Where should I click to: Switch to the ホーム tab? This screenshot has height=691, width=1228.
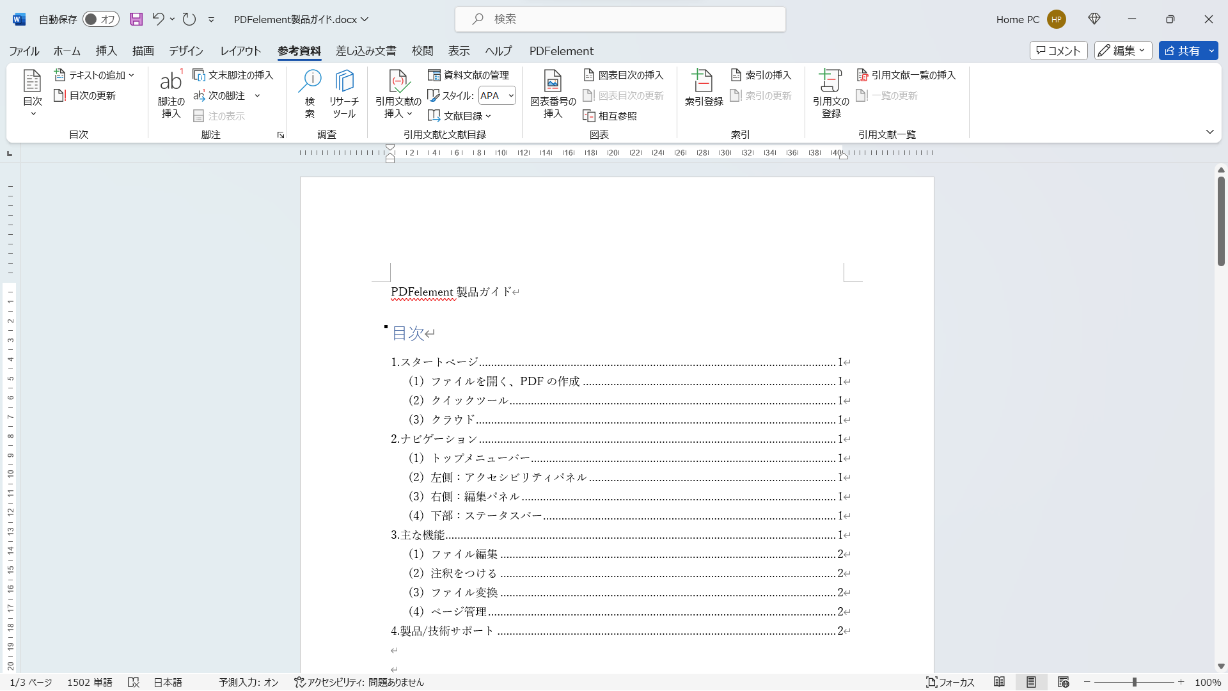tap(67, 51)
